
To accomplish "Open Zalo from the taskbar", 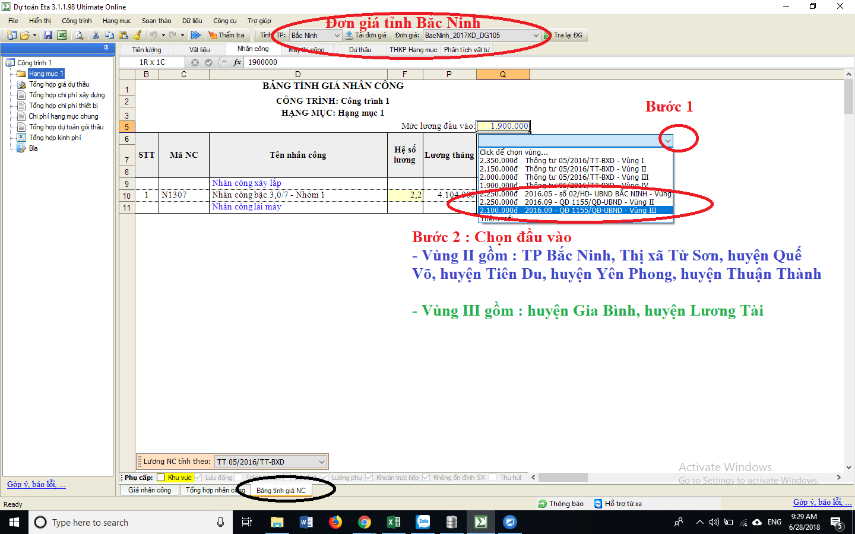I will click(x=423, y=522).
